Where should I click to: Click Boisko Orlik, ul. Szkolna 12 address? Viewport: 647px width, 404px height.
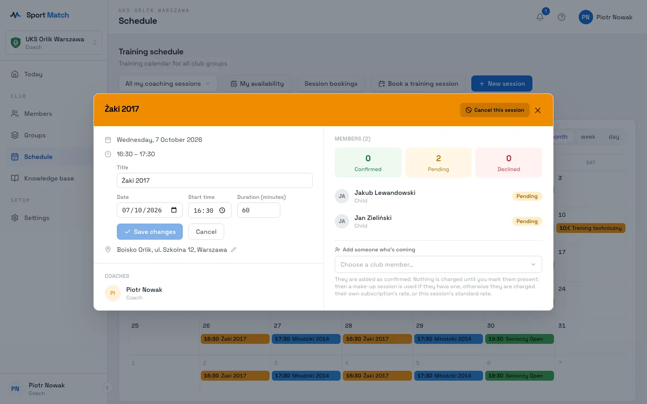(x=172, y=250)
